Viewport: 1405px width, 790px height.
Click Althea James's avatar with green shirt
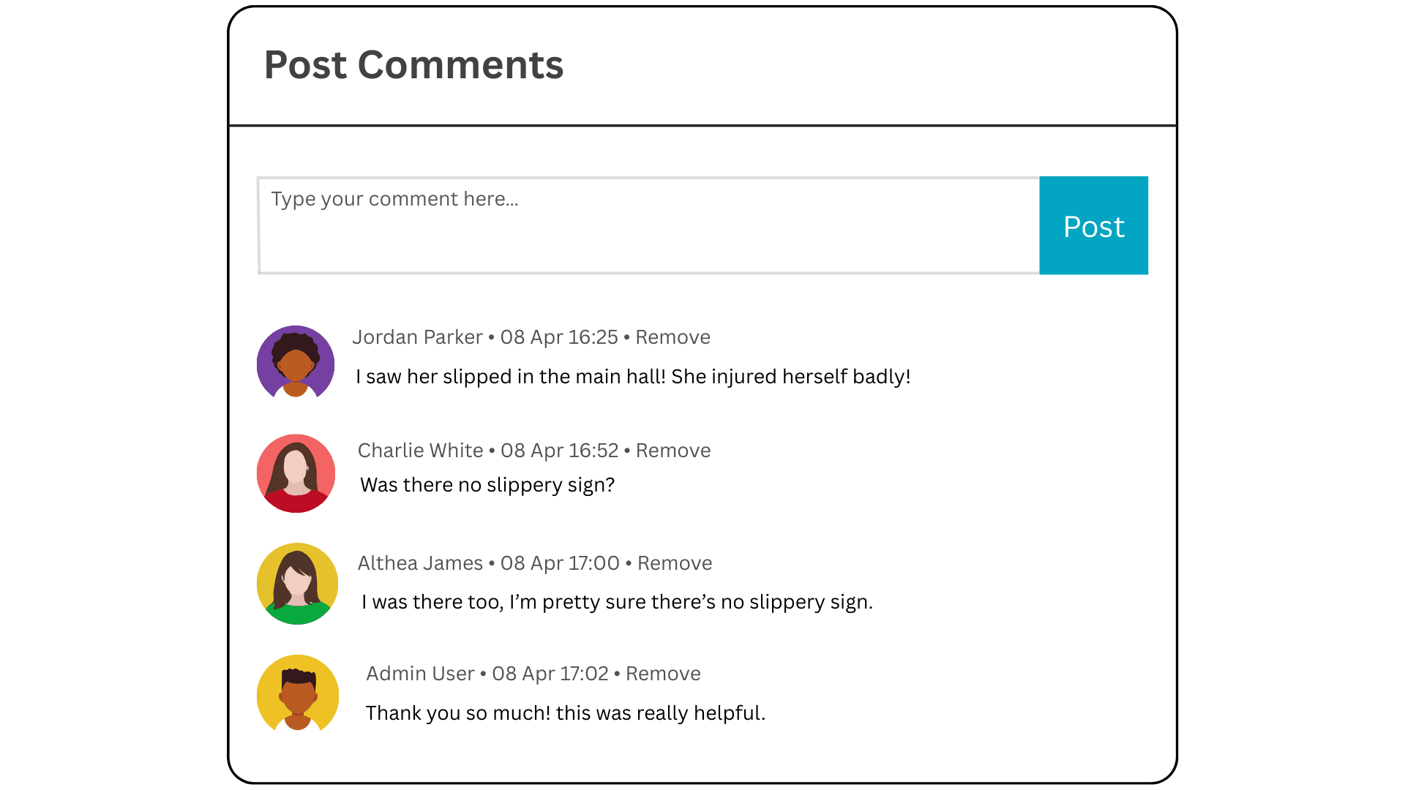(x=297, y=583)
